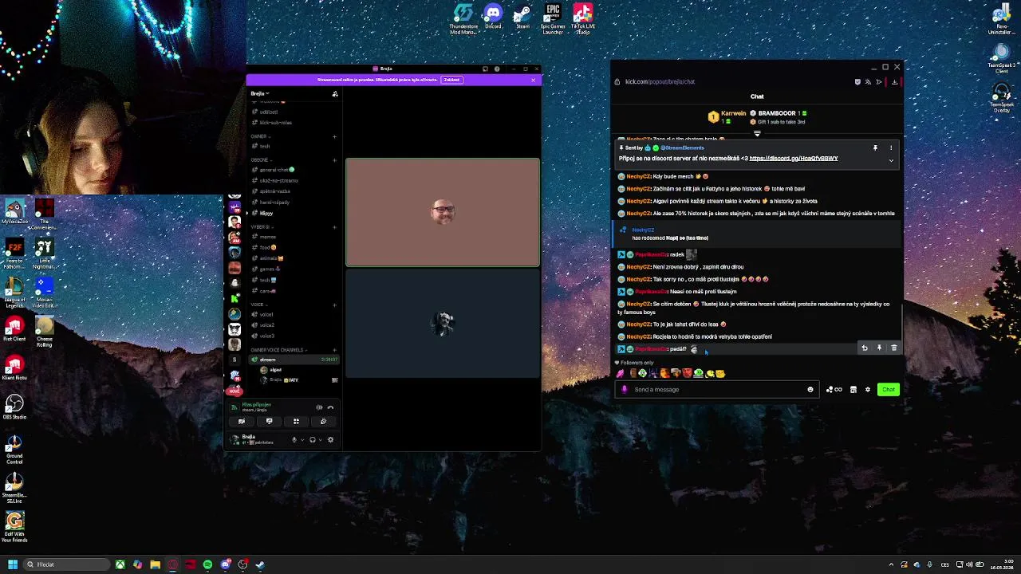Open the Revo Uninstaller desktop shortcut
1021x574 pixels.
click(1001, 20)
